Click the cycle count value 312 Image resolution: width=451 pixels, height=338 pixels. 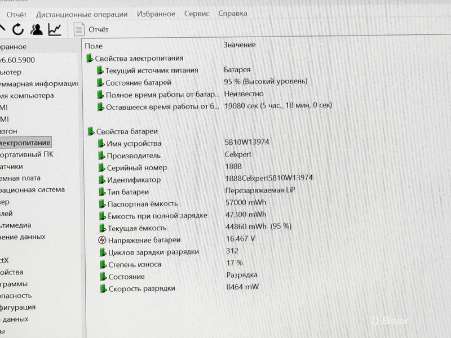tap(232, 251)
